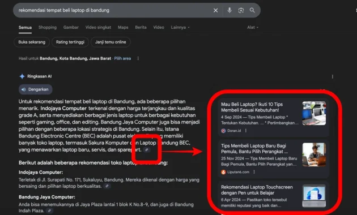Click the Doran.id site favicon
Viewport: 357px width, 215px height.
point(223,131)
